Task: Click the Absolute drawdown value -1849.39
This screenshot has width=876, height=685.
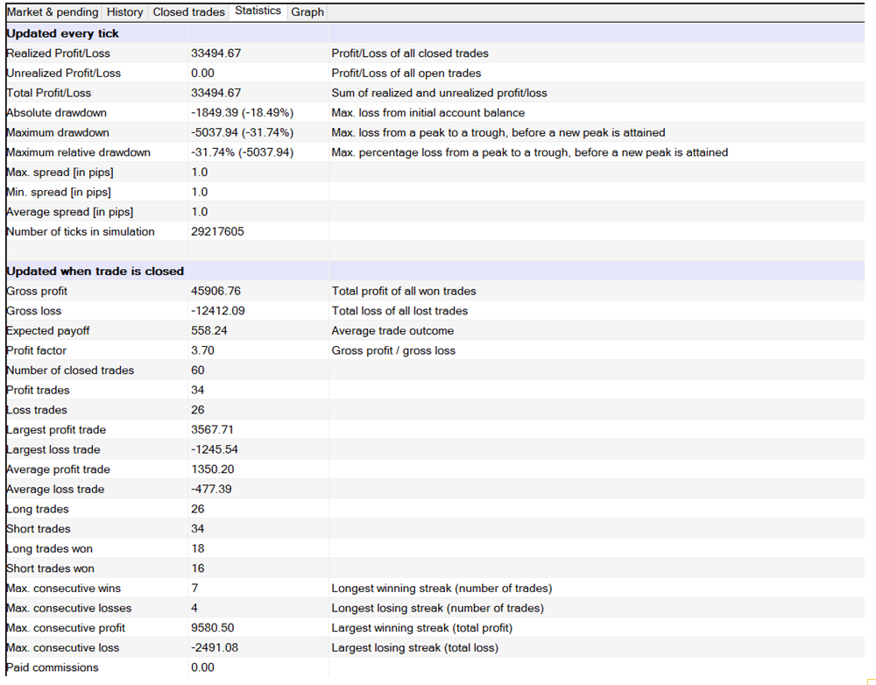Action: point(242,113)
